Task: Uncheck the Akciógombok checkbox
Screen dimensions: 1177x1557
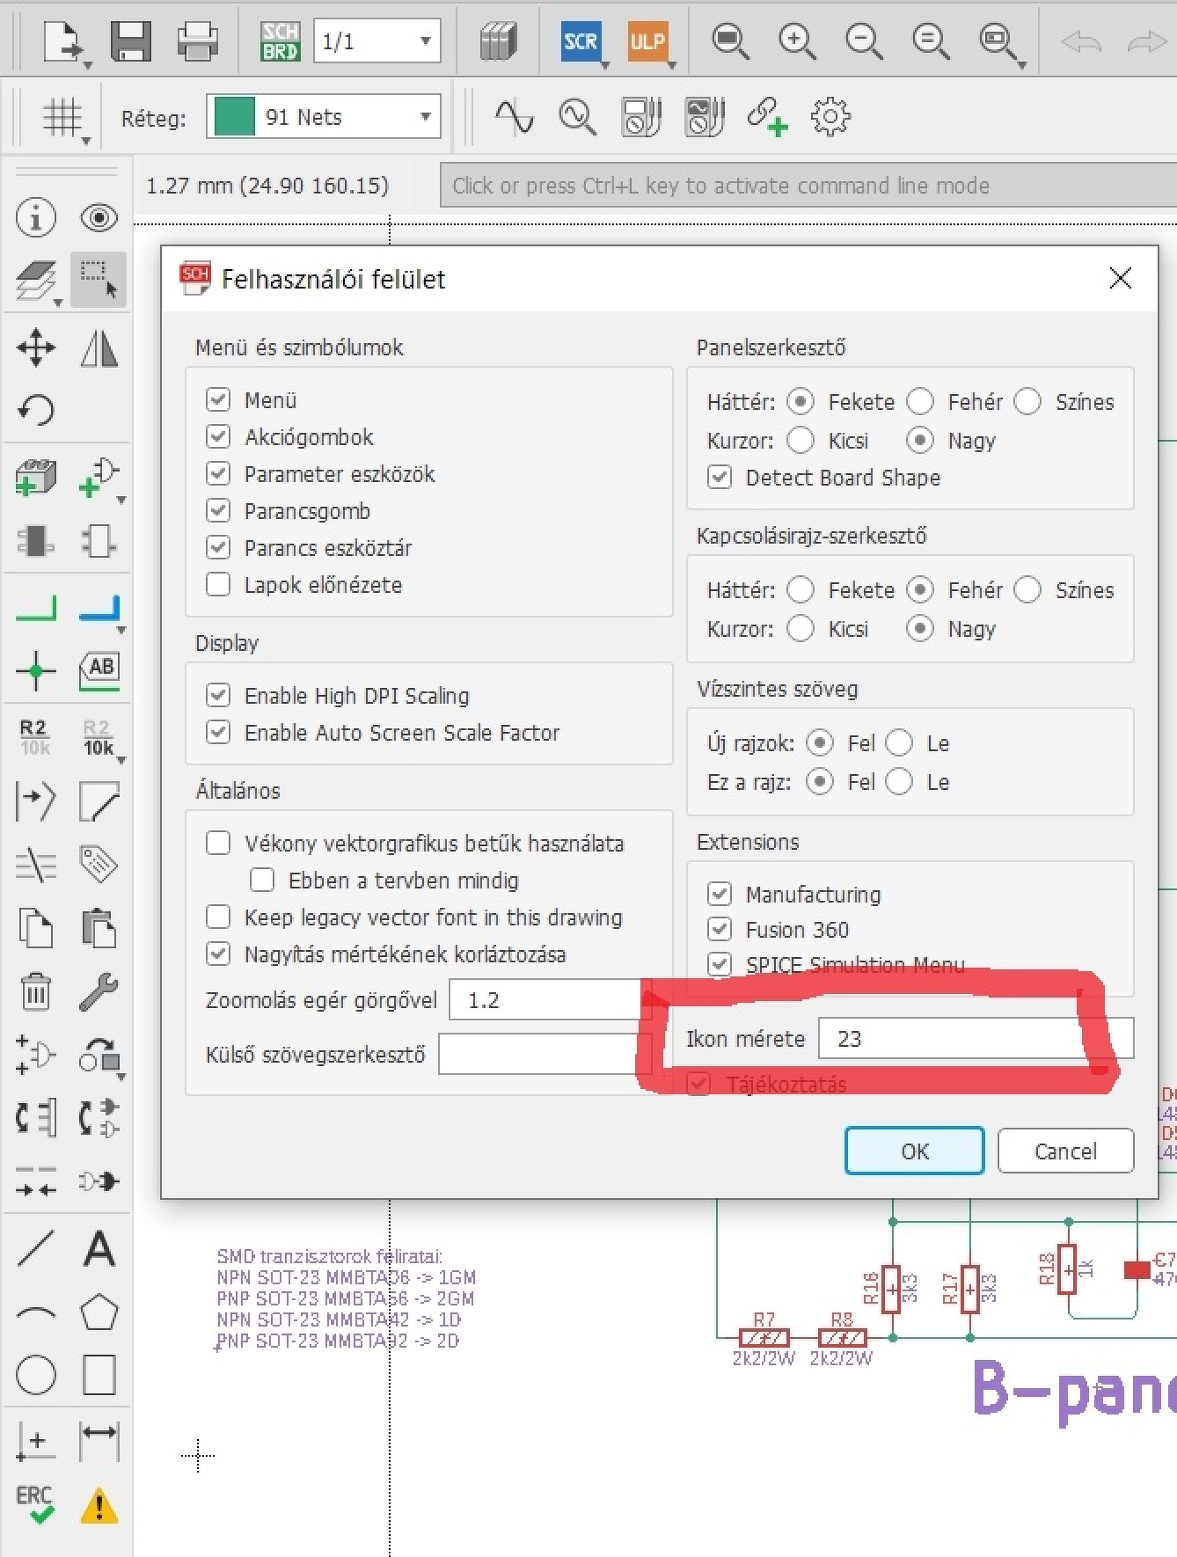Action: pyautogui.click(x=217, y=436)
